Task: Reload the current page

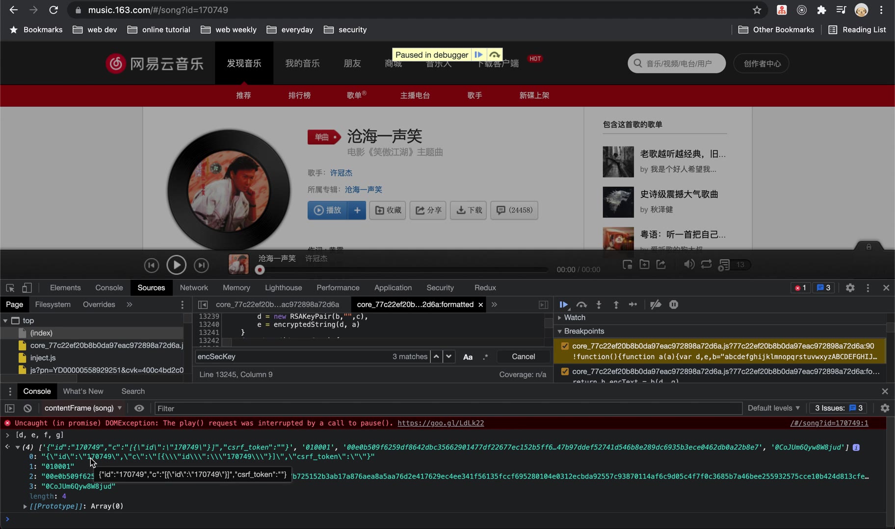Action: coord(53,10)
